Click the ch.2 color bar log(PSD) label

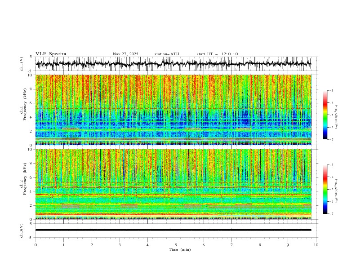coord(337,191)
